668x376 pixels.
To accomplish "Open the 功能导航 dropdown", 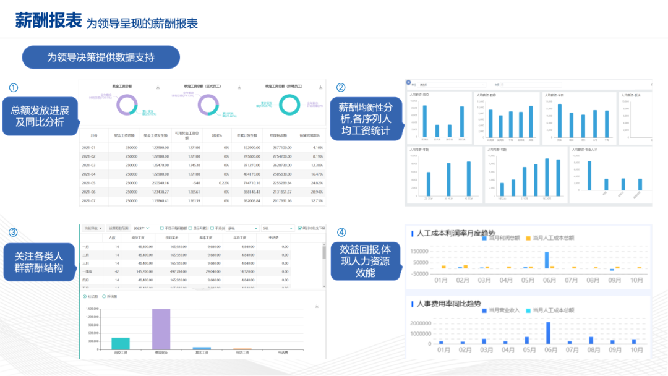I will click(x=93, y=228).
